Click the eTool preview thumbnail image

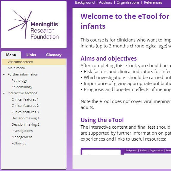(126, 151)
